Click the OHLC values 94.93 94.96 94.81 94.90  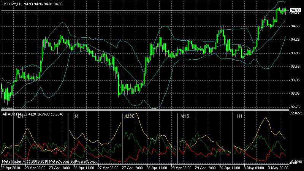pyautogui.click(x=43, y=4)
